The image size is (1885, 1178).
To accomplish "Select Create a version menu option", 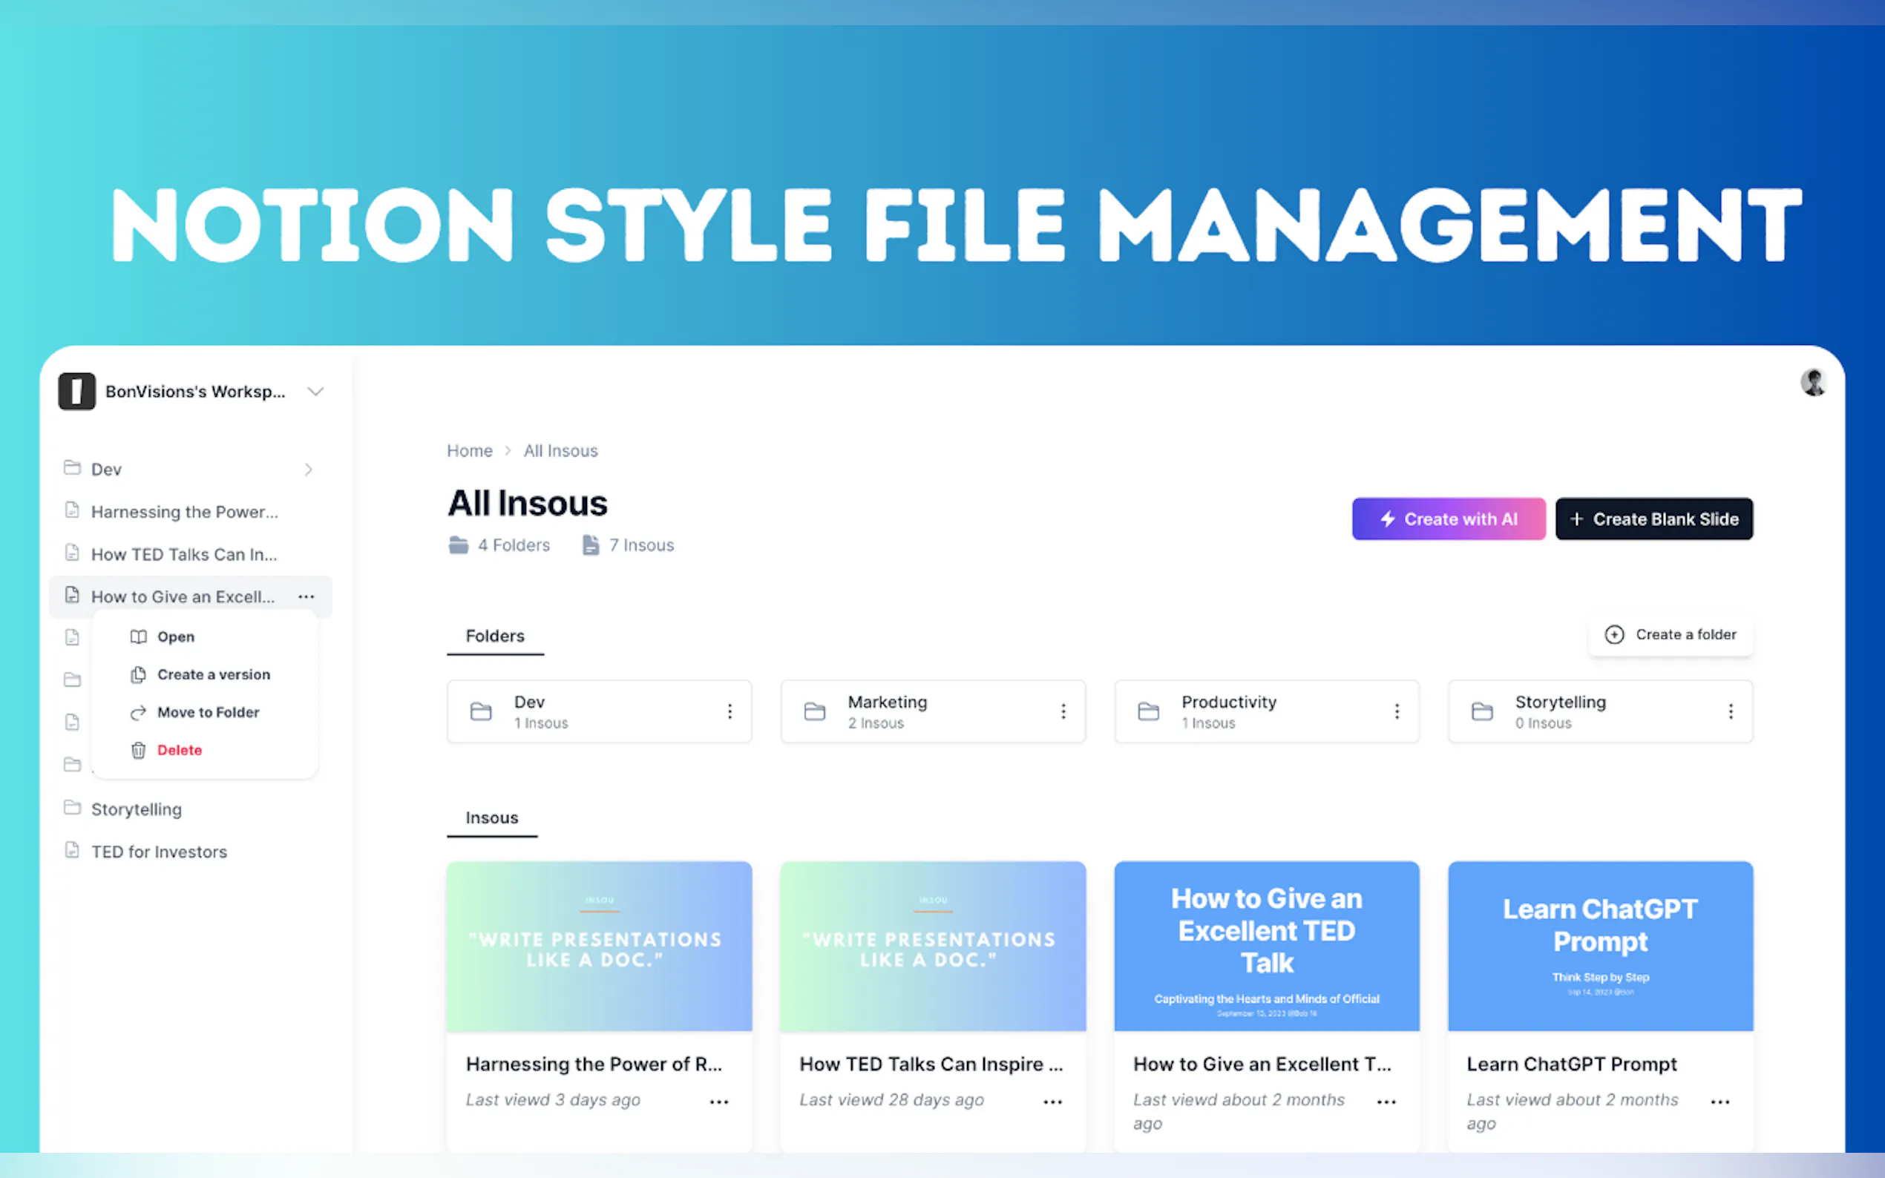I will point(213,675).
